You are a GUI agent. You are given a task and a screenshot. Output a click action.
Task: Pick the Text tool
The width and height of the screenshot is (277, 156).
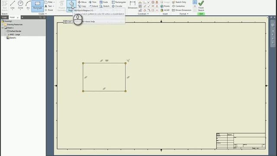pos(48,6)
